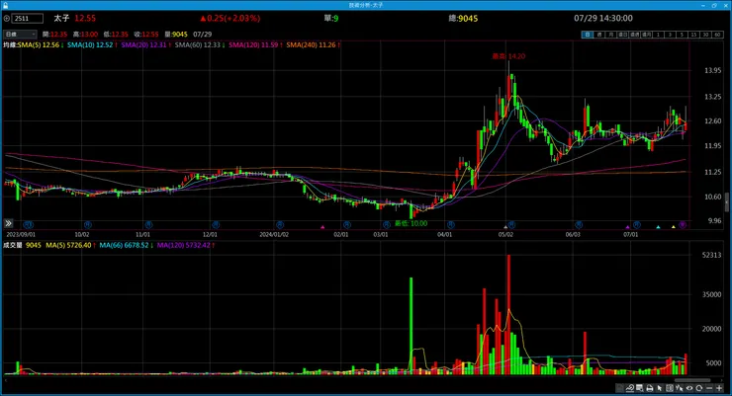Click the 13.95 price axis label

(712, 71)
